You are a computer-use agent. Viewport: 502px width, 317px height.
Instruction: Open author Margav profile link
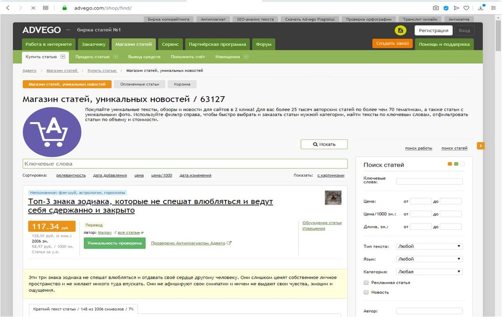105,233
